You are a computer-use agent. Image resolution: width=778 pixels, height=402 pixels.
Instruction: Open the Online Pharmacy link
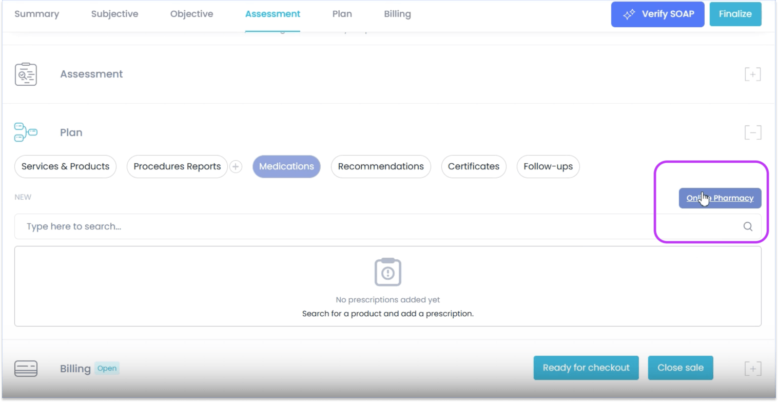click(720, 198)
